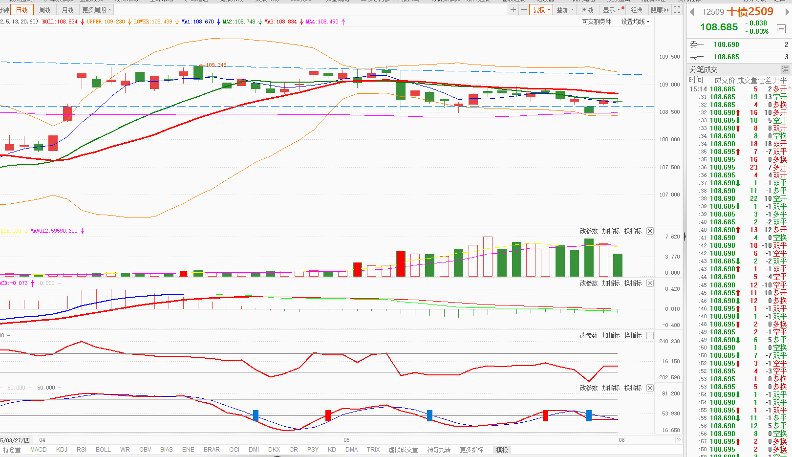Click 改参数 in the volume panel
The image size is (792, 457).
coord(589,231)
